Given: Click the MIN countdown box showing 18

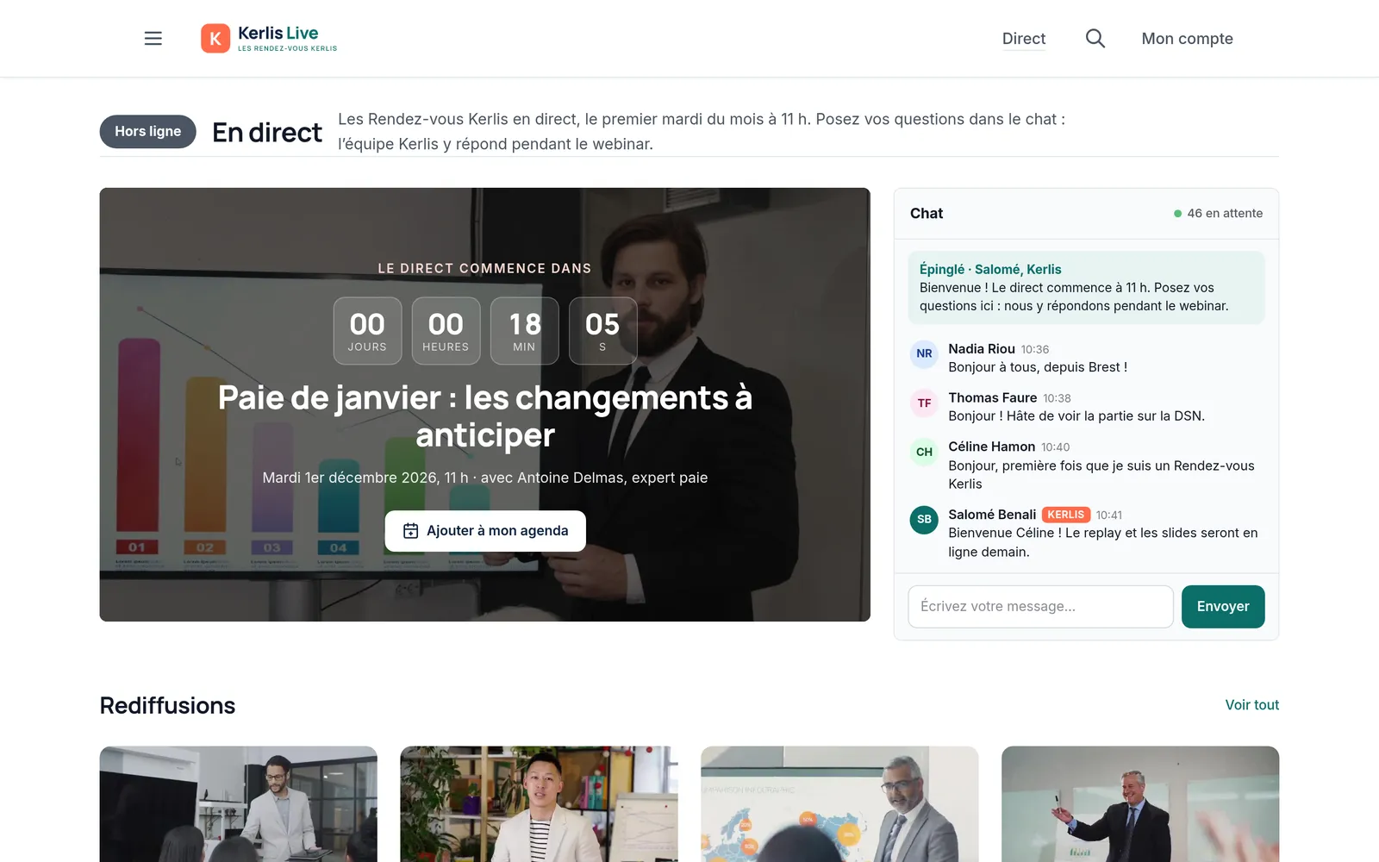Looking at the screenshot, I should point(524,331).
